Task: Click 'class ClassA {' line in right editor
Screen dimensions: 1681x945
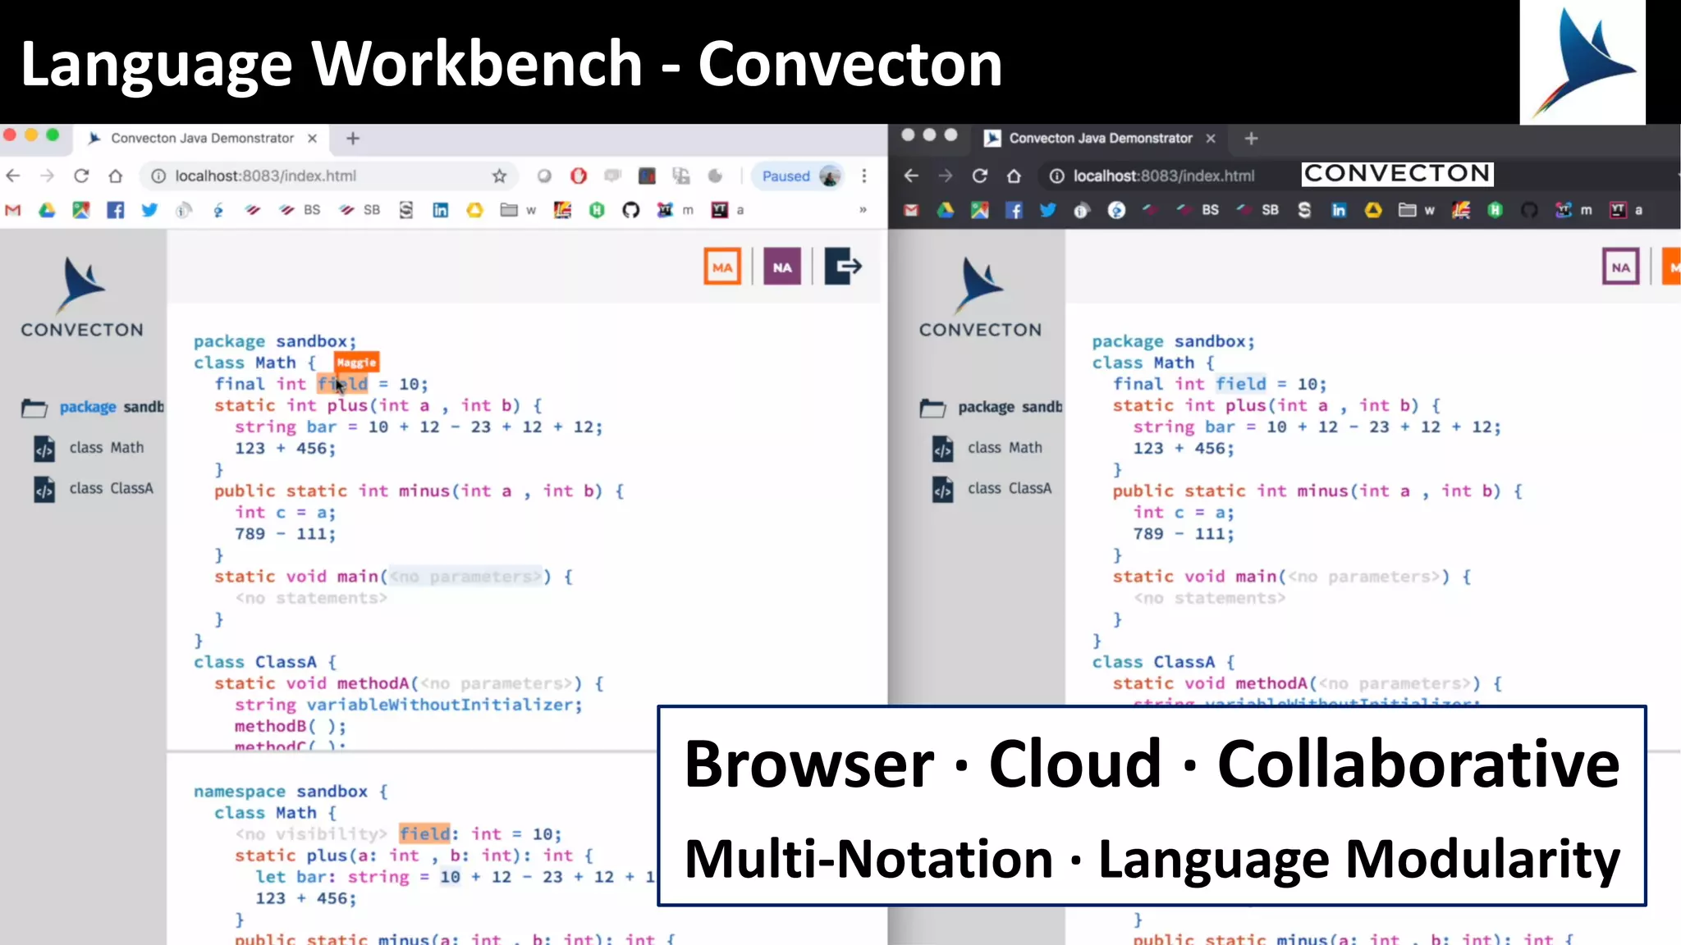Action: 1163,662
